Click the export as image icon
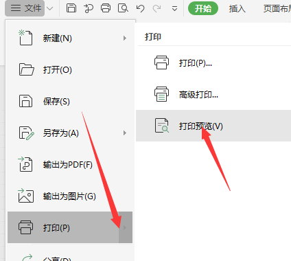The width and height of the screenshot is (291, 261). [x=26, y=195]
